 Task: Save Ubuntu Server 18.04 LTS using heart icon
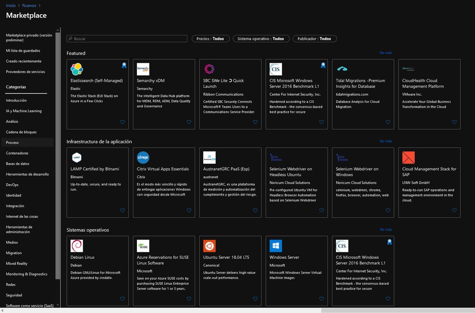(255, 298)
